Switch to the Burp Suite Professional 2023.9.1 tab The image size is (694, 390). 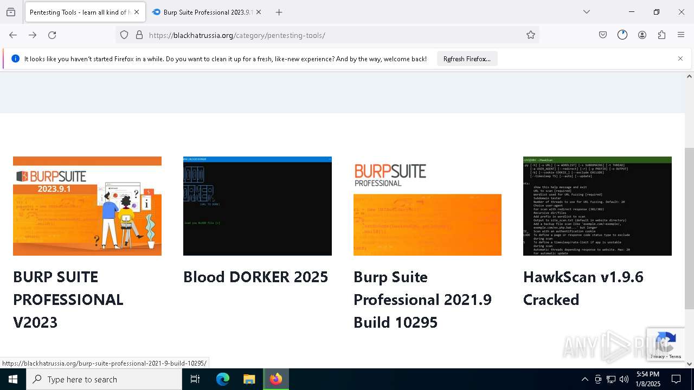point(207,12)
